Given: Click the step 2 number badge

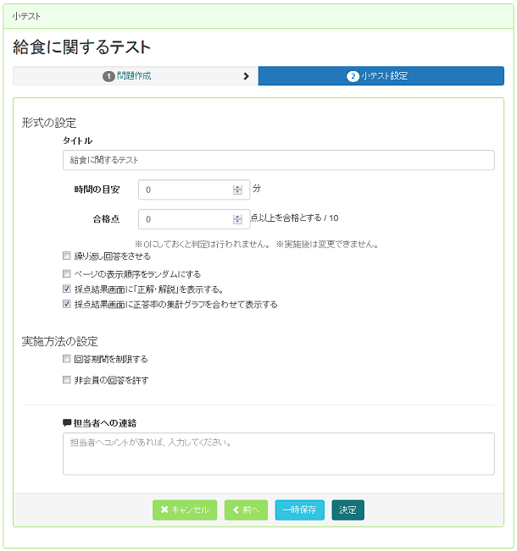Looking at the screenshot, I should 353,76.
